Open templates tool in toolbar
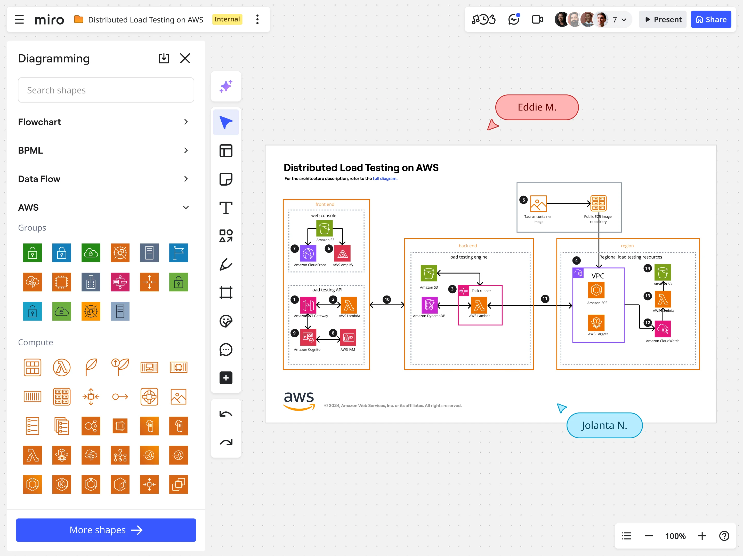Screen dimensions: 743x556 click(x=226, y=151)
